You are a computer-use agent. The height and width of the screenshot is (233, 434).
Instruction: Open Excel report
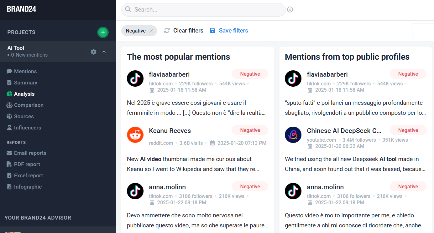29,175
